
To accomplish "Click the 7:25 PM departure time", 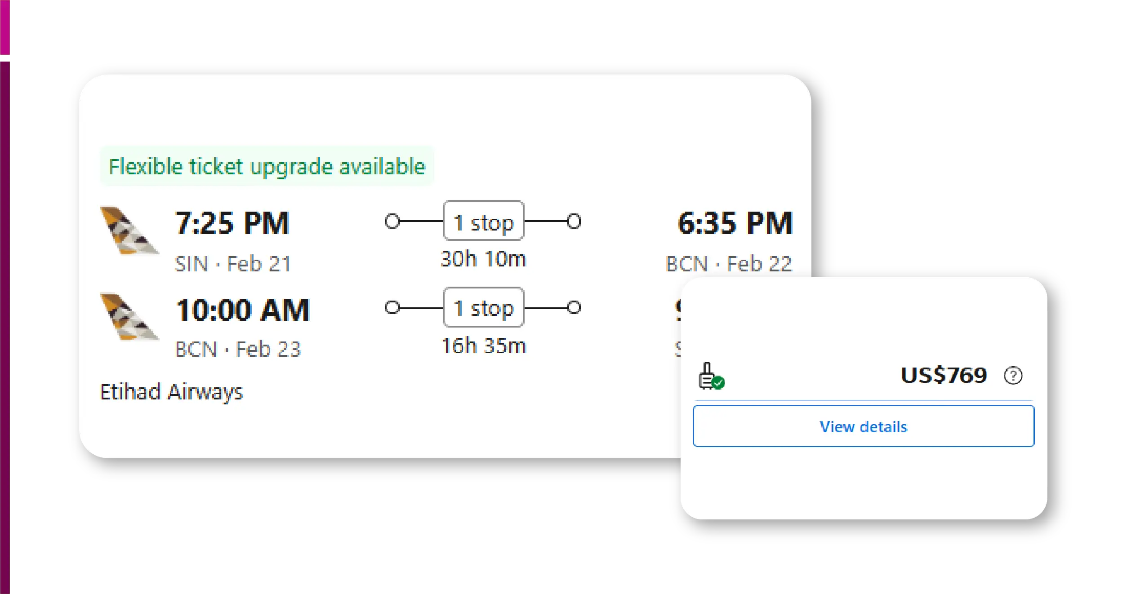I will pyautogui.click(x=232, y=223).
